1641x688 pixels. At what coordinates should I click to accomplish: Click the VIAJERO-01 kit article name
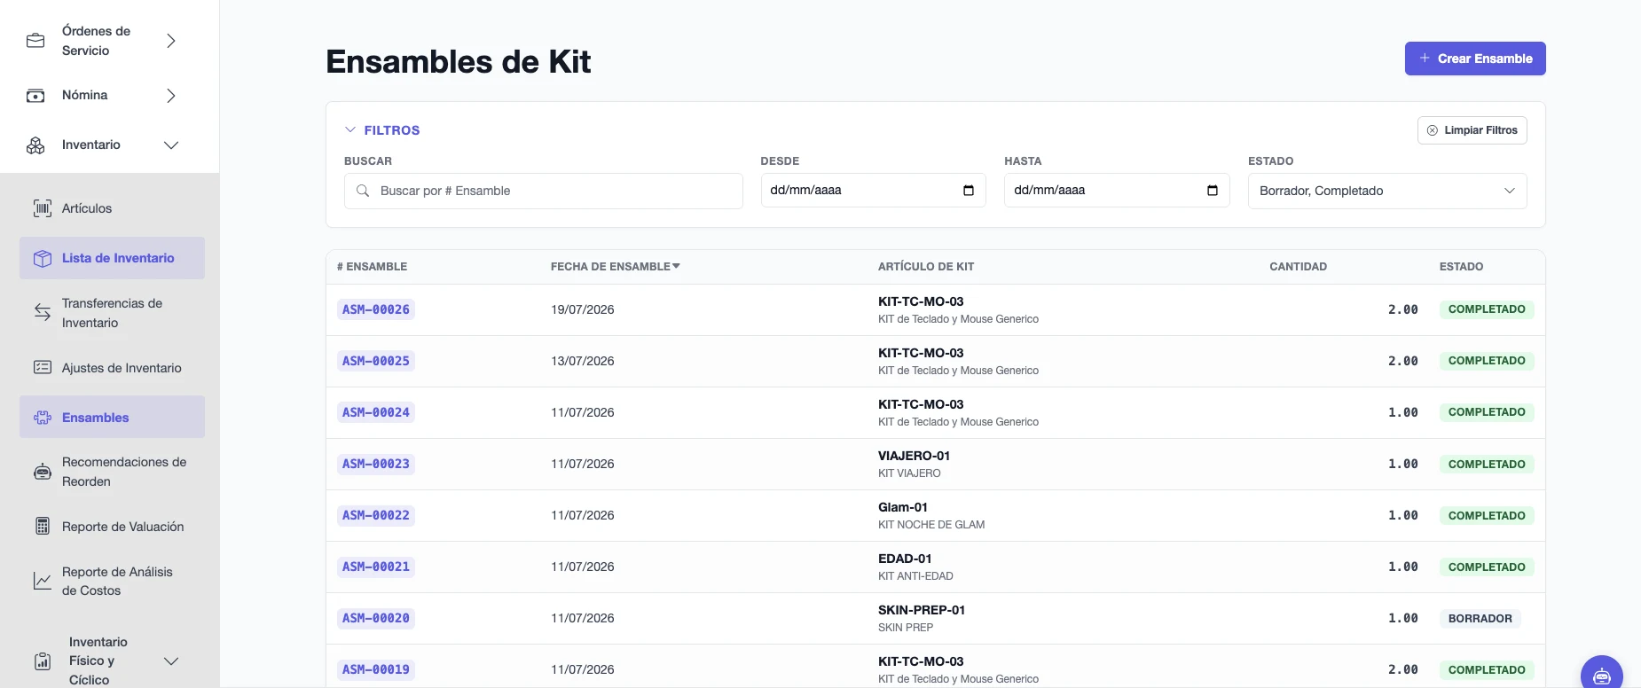tap(914, 456)
